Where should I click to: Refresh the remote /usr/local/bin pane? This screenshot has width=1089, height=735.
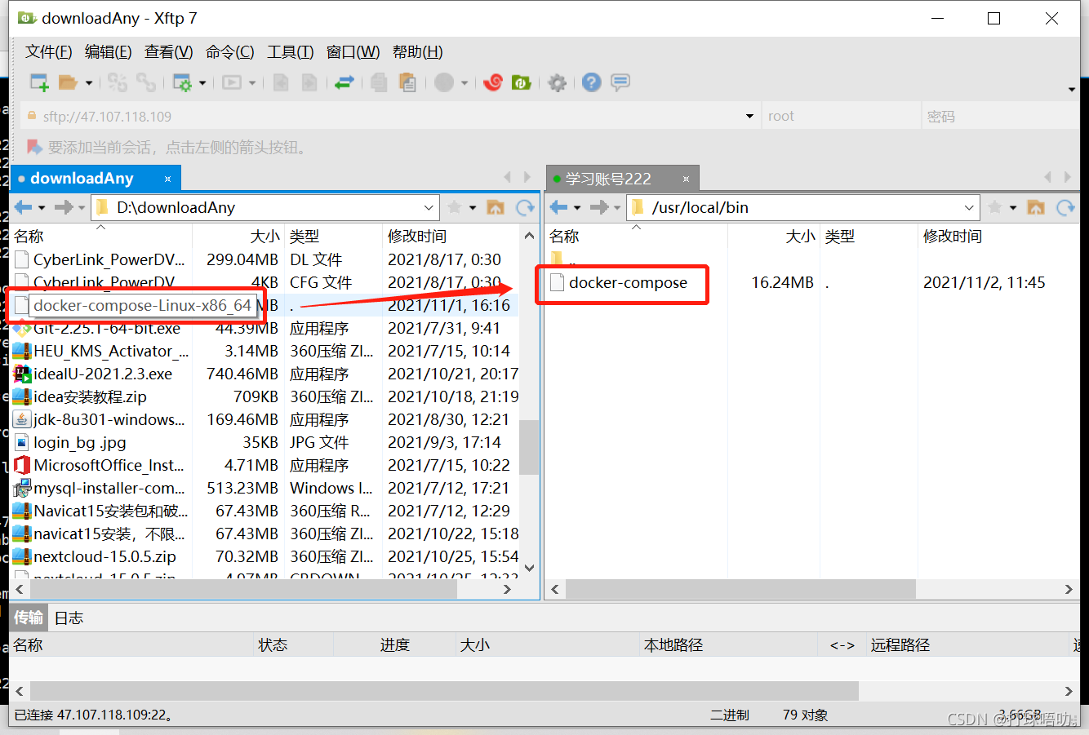[x=1066, y=207]
